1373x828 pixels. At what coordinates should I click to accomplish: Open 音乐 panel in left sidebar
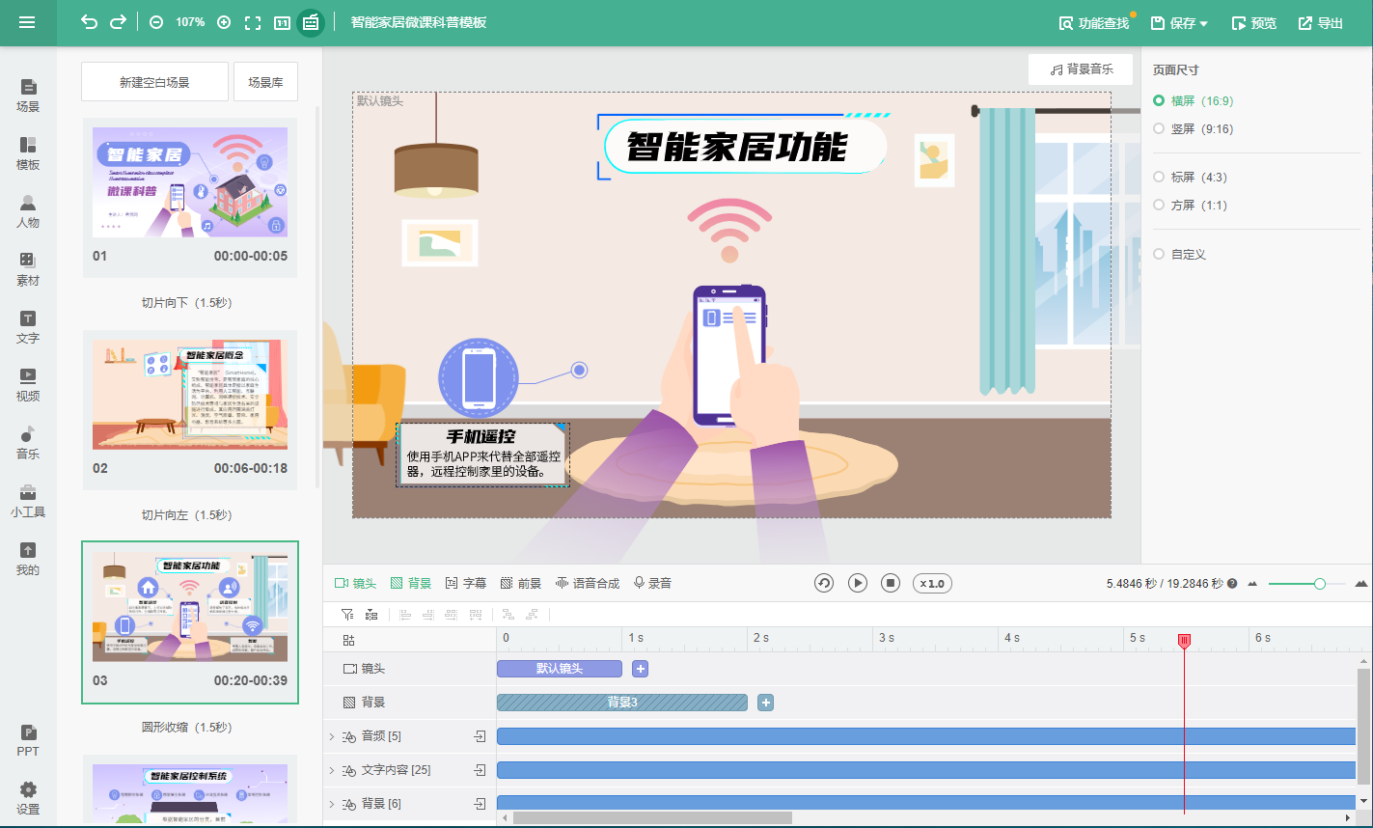(x=28, y=443)
